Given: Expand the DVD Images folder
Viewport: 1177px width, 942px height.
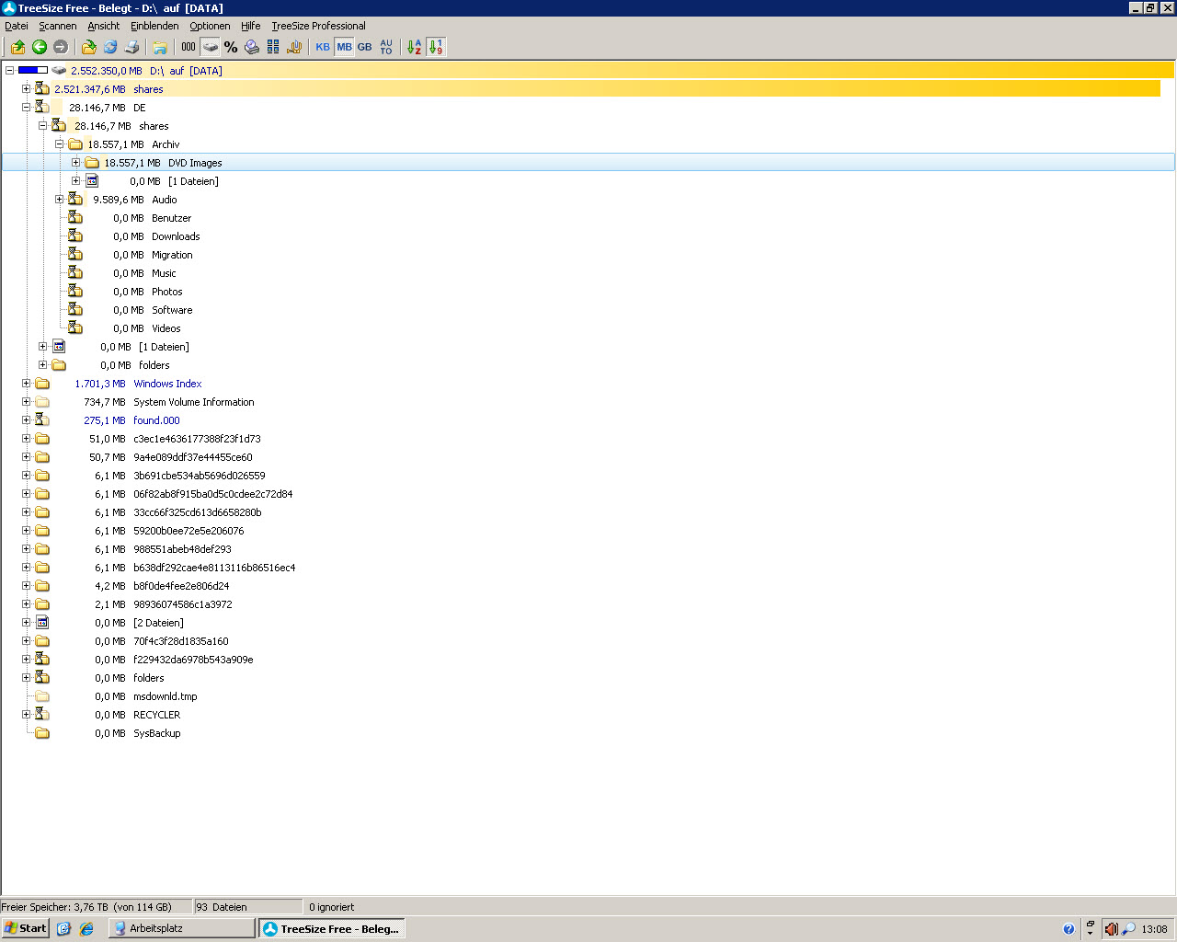Looking at the screenshot, I should 75,162.
